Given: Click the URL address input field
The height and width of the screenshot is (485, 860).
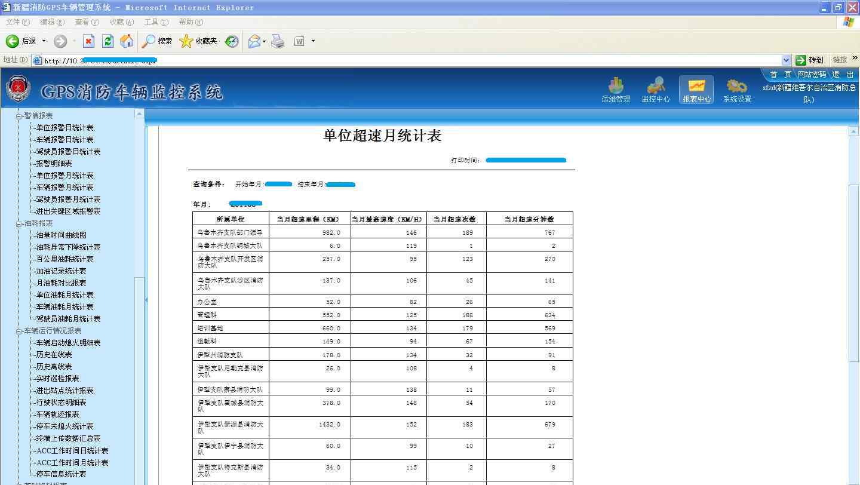Looking at the screenshot, I should (x=406, y=60).
